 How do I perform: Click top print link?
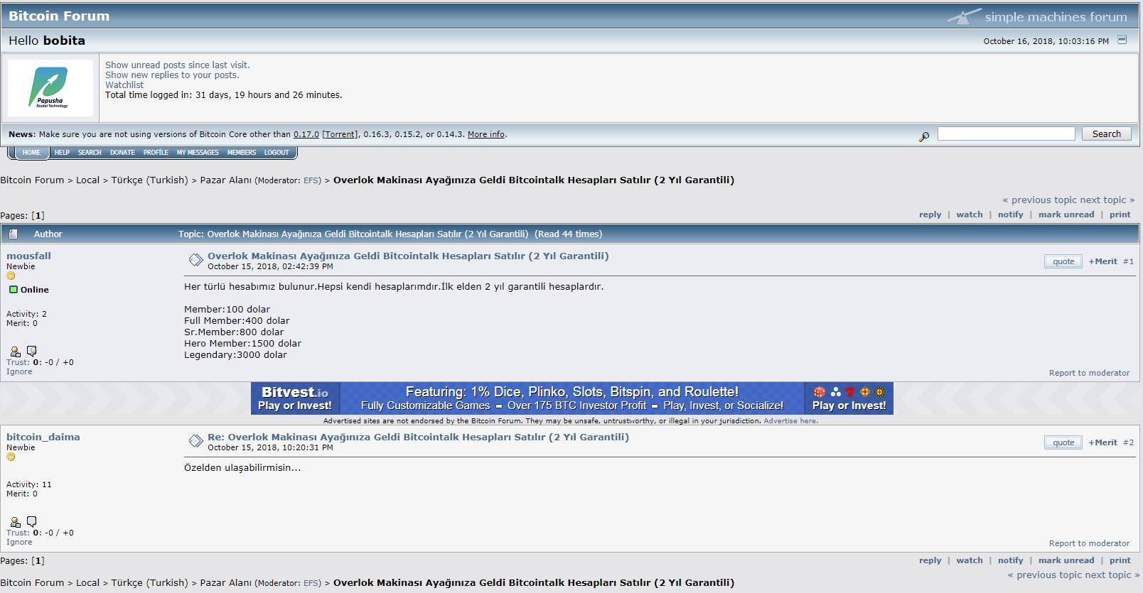(x=1120, y=214)
